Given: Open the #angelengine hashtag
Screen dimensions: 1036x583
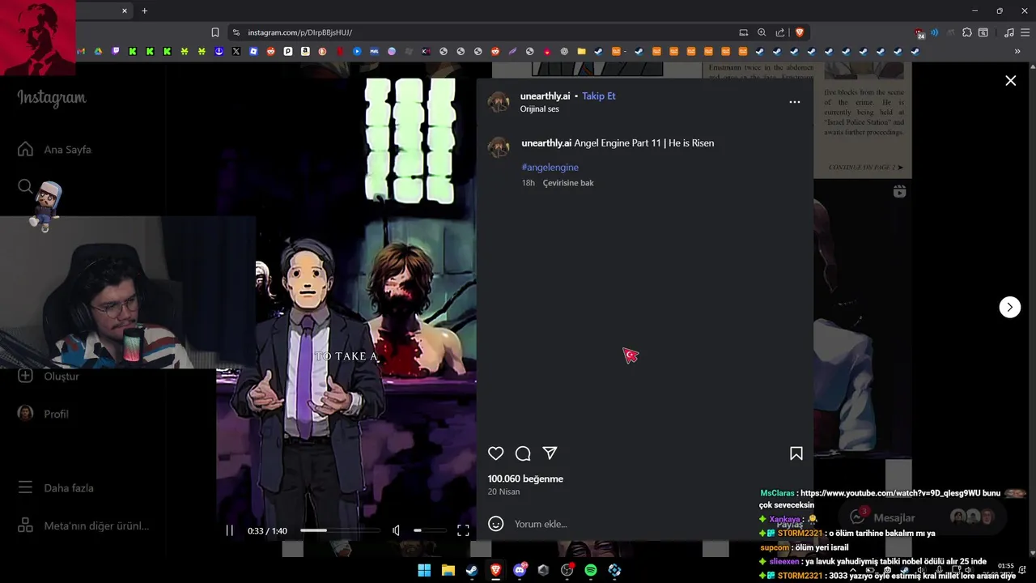Looking at the screenshot, I should click(550, 167).
